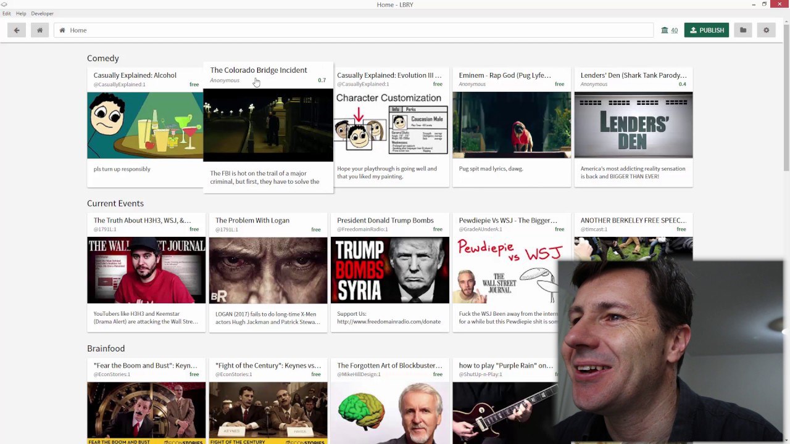Click title 'how to play "Purple Rain" on'
The width and height of the screenshot is (790, 444).
(x=506, y=366)
